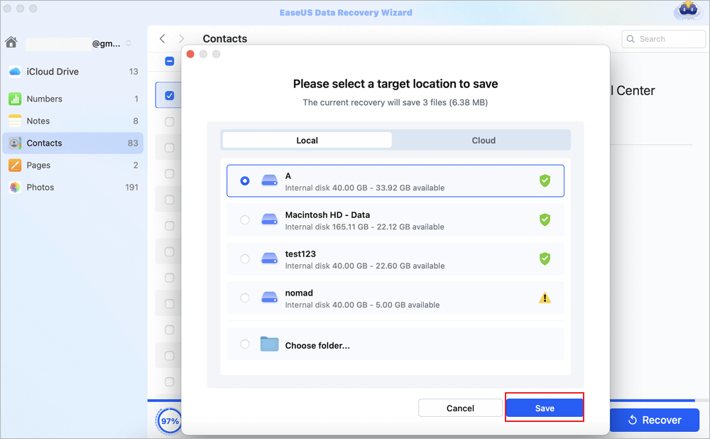Select the Notes app icon

(x=15, y=121)
